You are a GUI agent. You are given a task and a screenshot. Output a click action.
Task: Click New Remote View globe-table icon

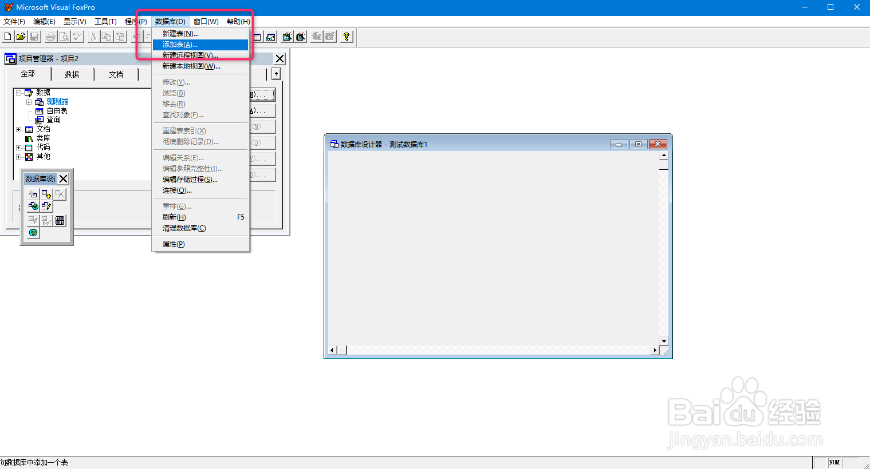click(33, 206)
